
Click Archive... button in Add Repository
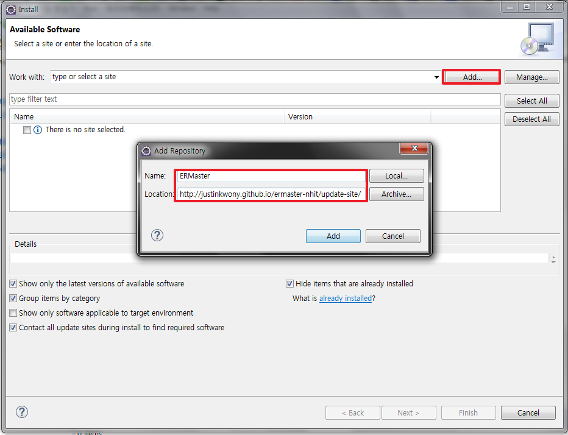396,194
